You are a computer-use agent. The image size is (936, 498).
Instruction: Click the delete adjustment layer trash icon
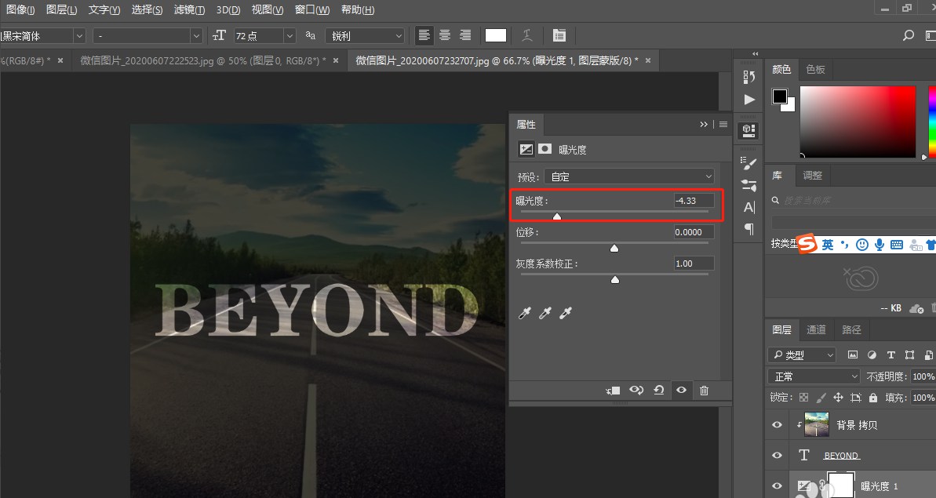(704, 390)
